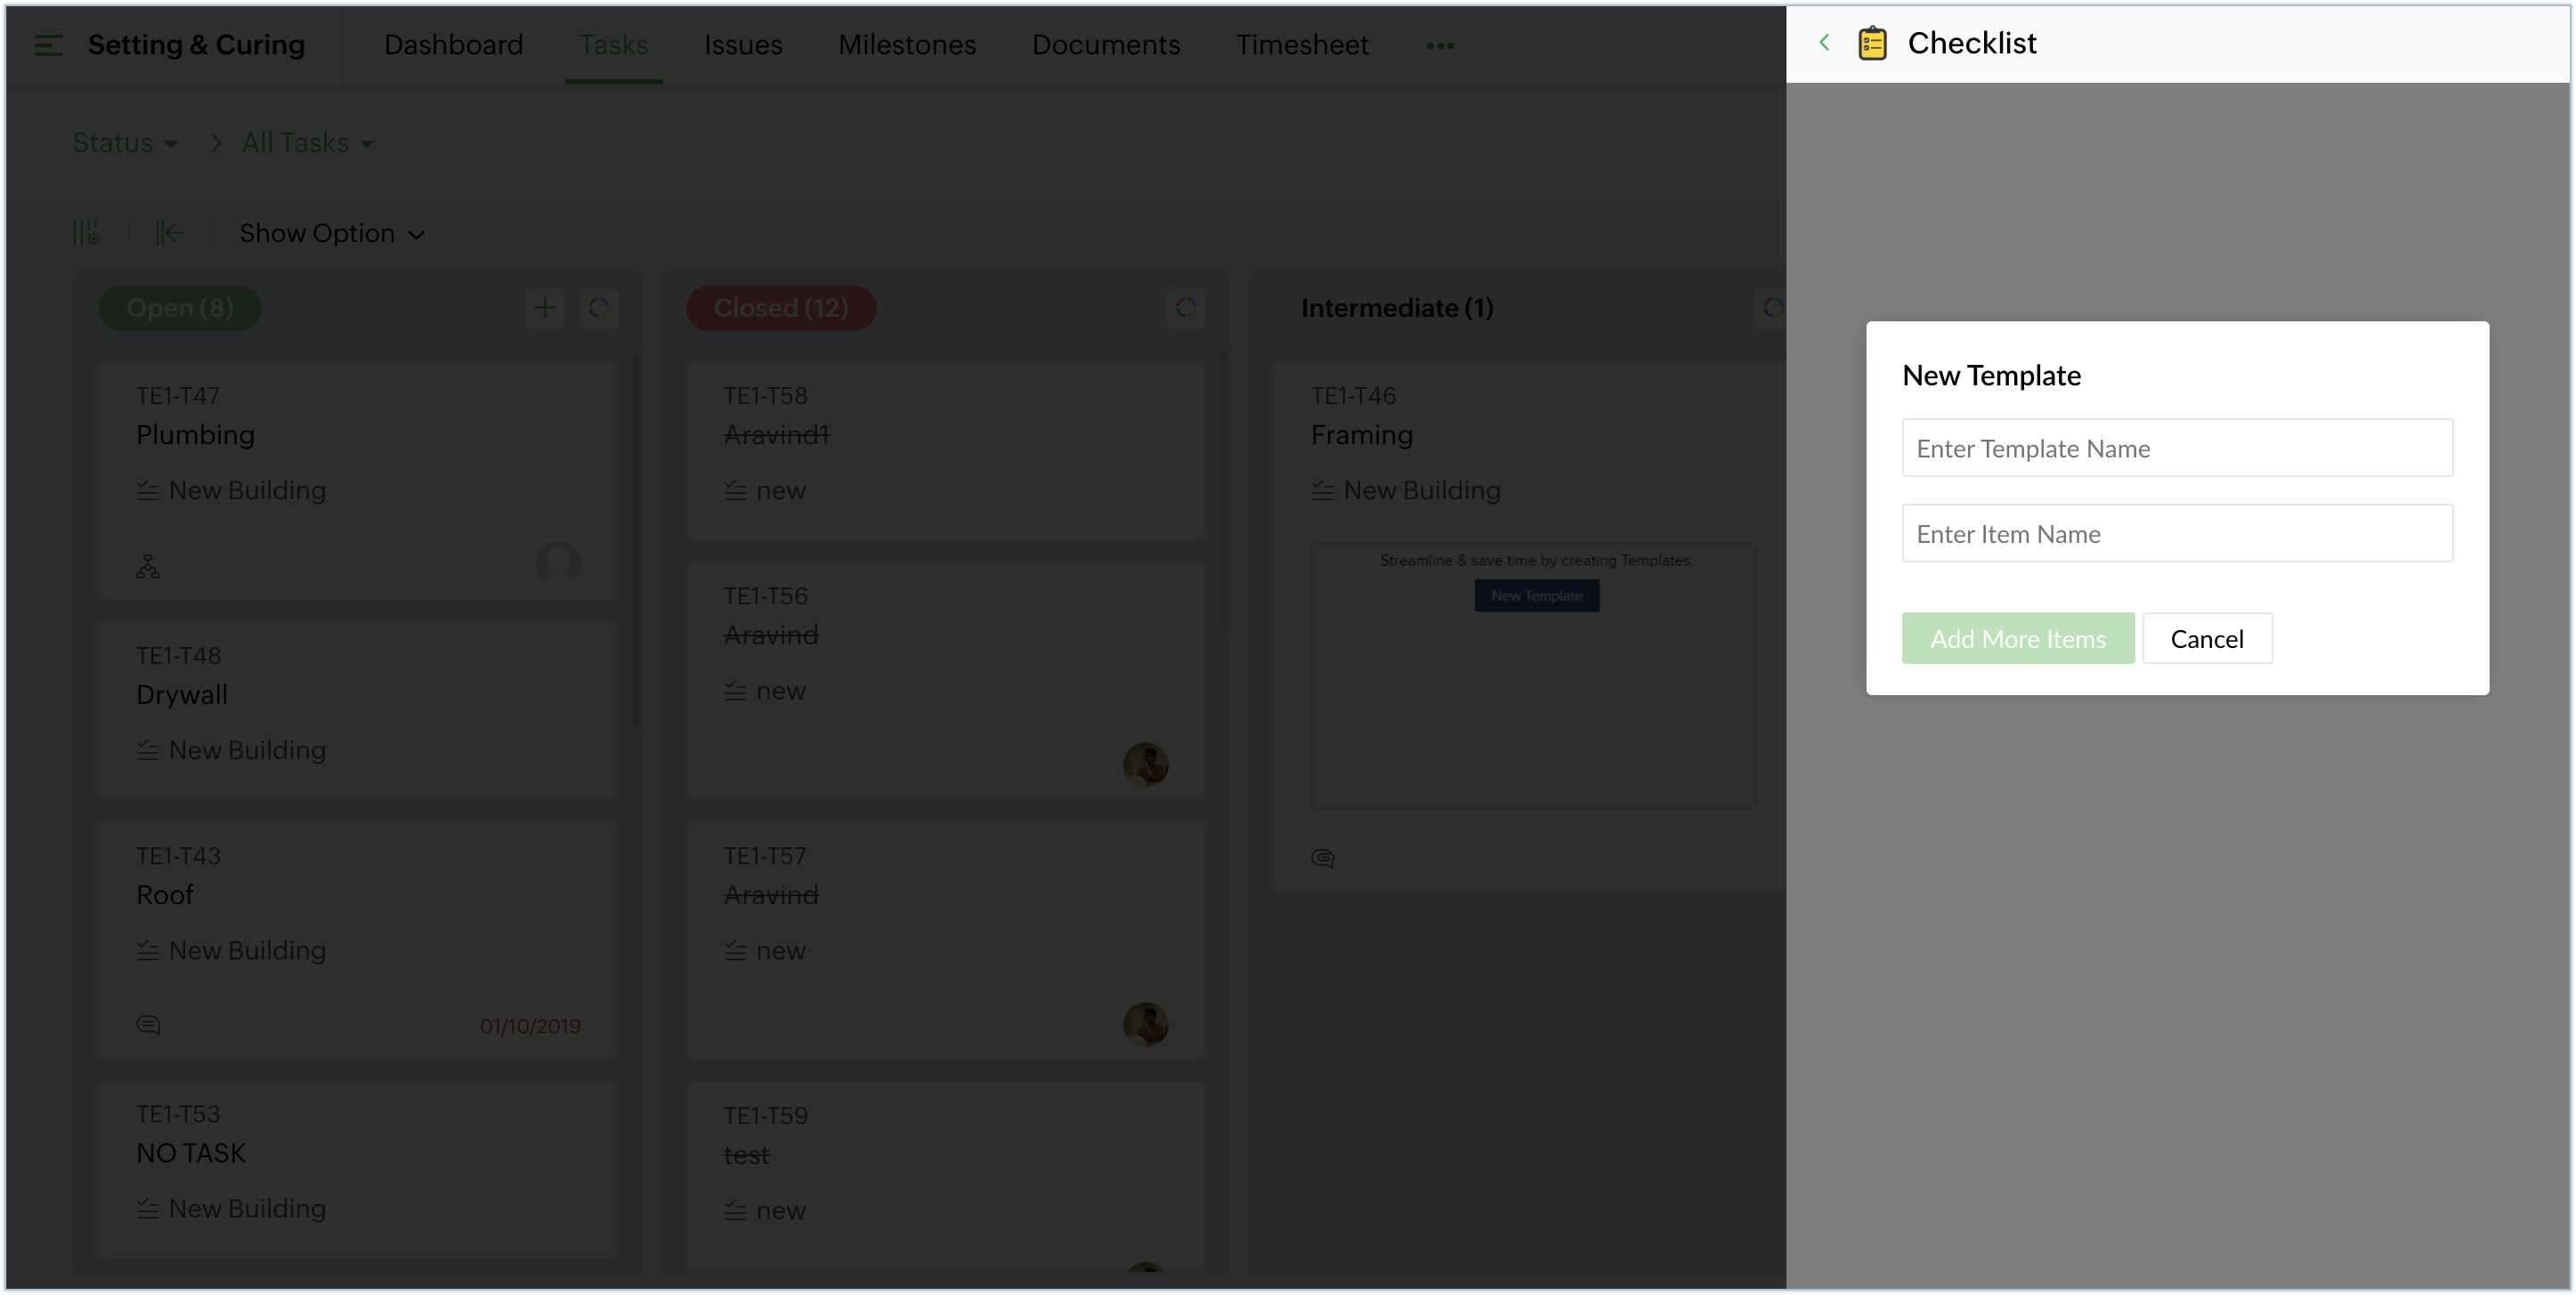Click the yellow Checklist clipboard icon
2576x1295 pixels.
point(1872,44)
